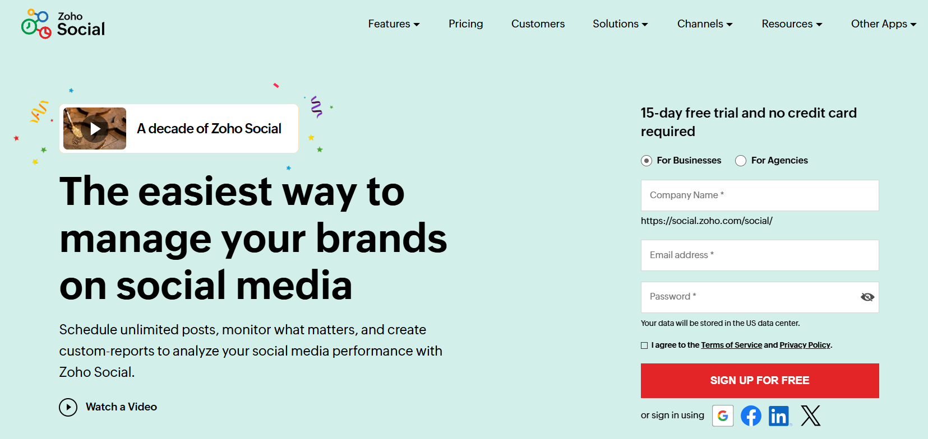Toggle password visibility eye icon
The image size is (928, 439).
coord(867,297)
